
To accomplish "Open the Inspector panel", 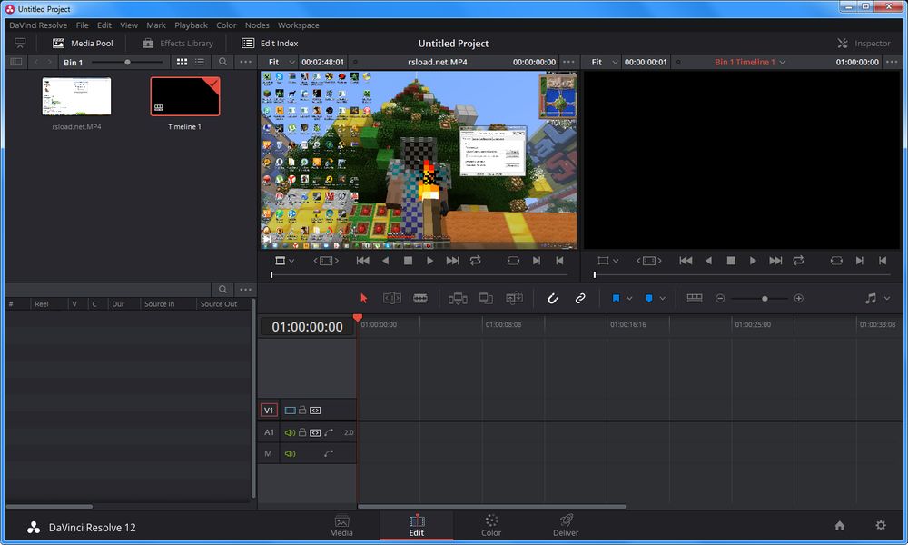I will coord(864,43).
